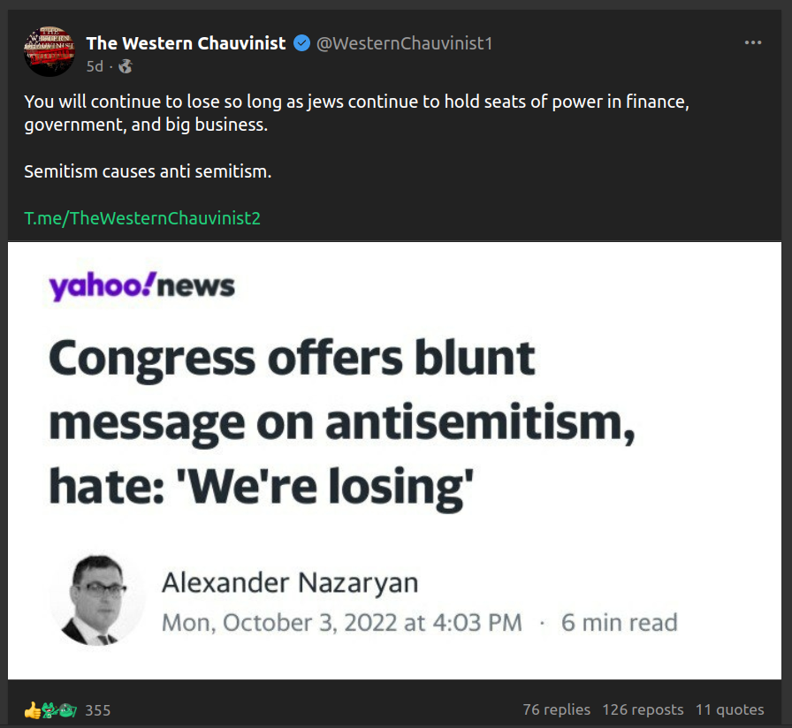The height and width of the screenshot is (728, 792).
Task: Open the T.me/TheWesternChauvinist2 link
Action: tap(142, 217)
